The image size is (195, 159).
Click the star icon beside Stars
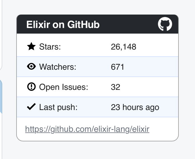click(31, 46)
